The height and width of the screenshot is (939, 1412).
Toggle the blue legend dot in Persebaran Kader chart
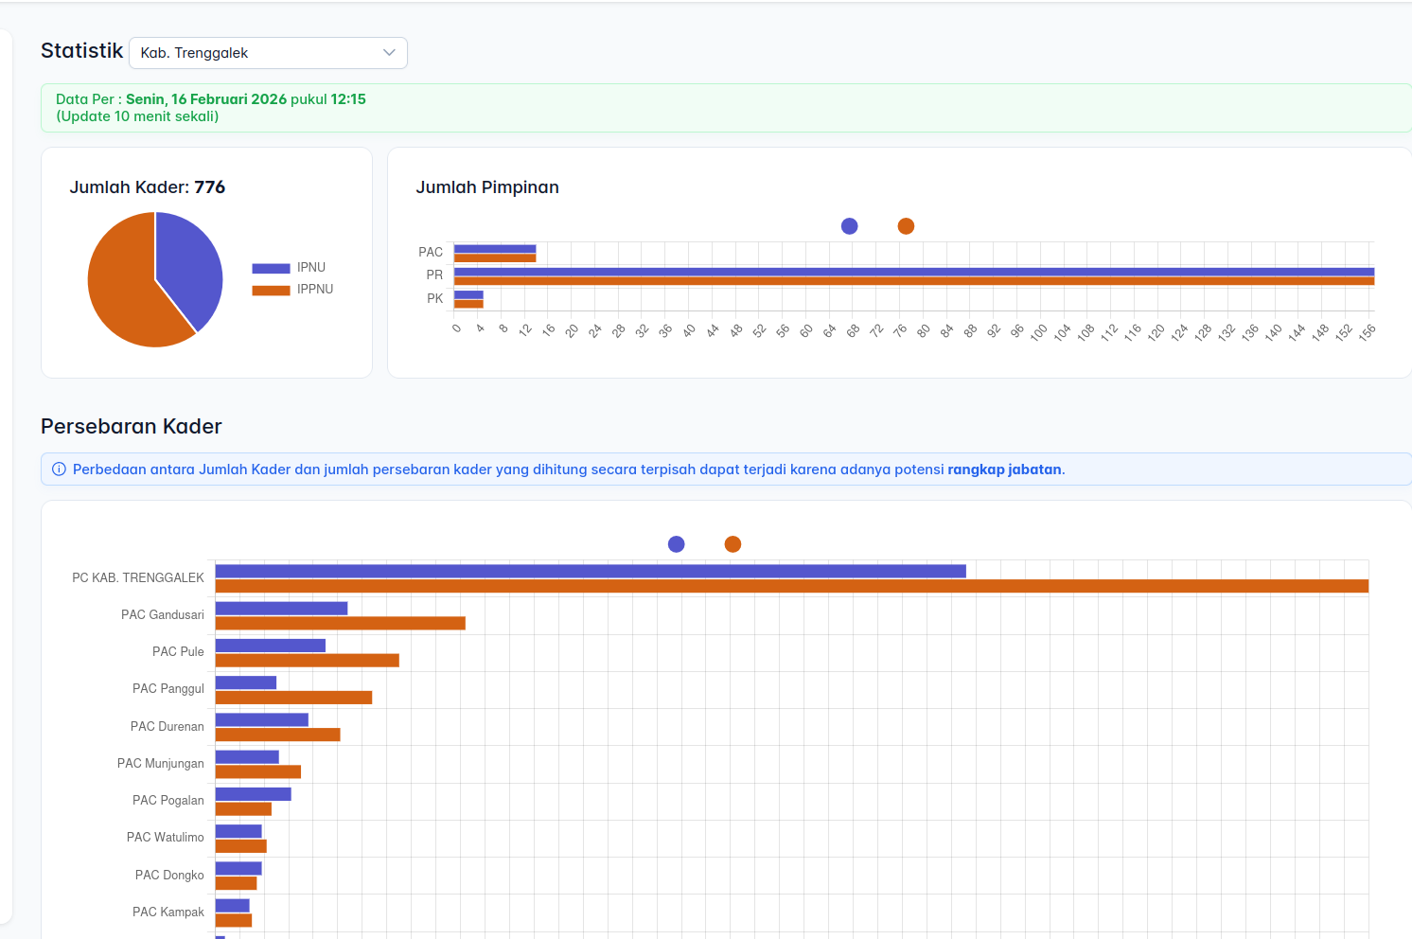[x=676, y=544]
